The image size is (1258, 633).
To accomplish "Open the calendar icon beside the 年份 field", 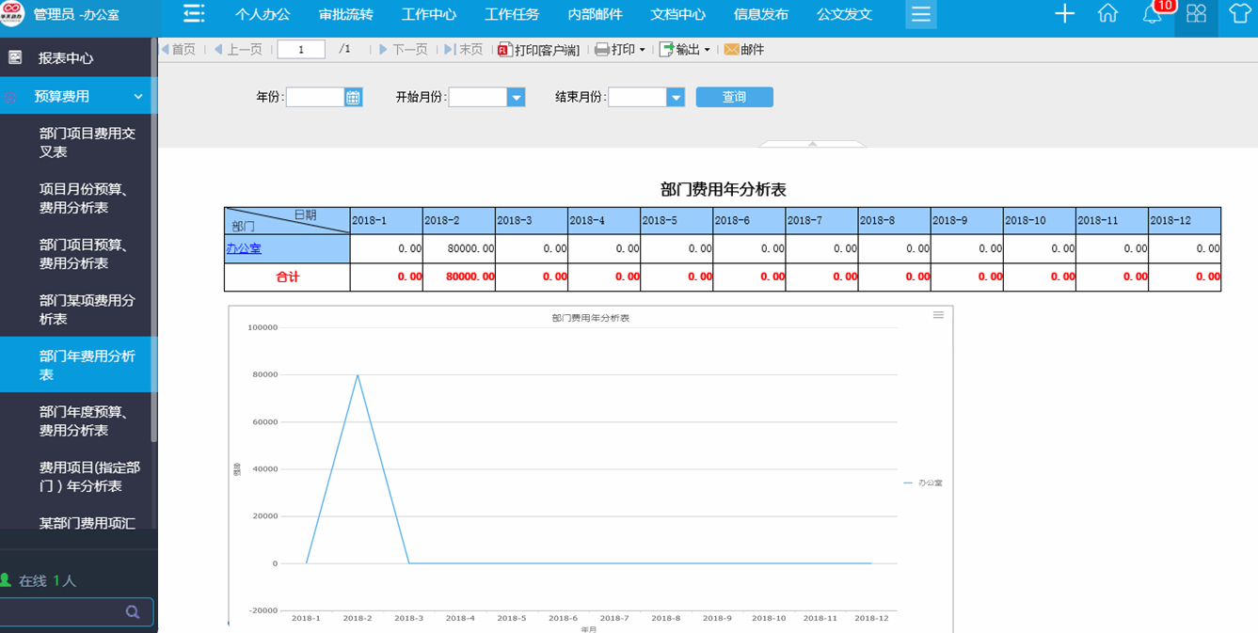I will tap(354, 96).
